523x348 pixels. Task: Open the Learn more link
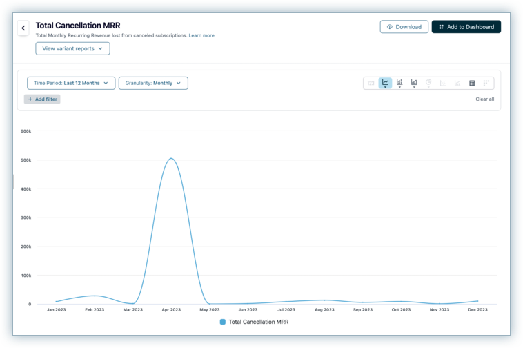(201, 35)
